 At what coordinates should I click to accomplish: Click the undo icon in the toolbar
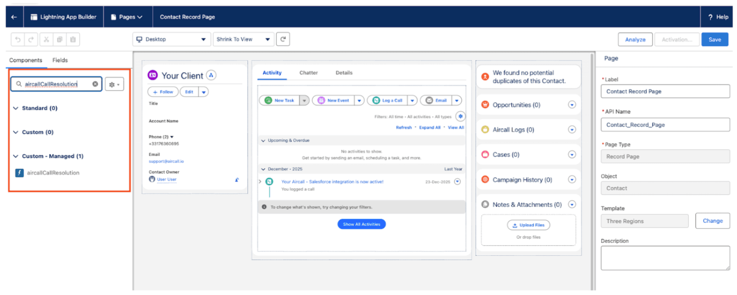18,40
